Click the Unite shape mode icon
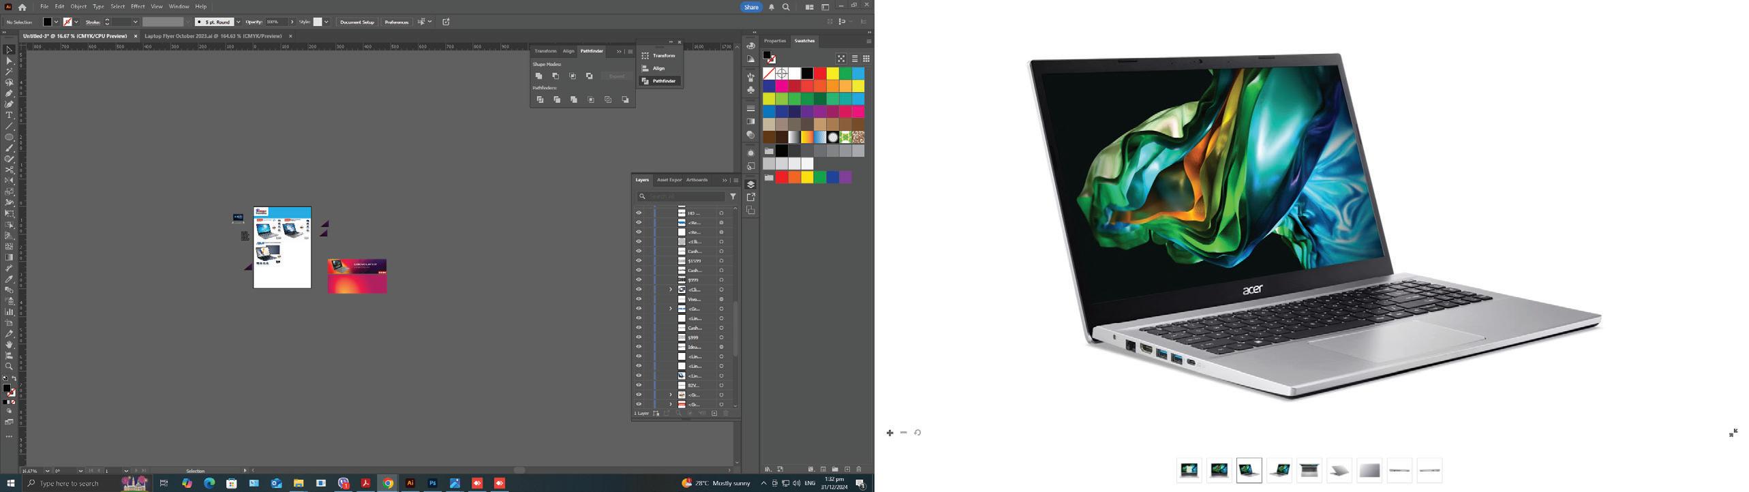The image size is (1749, 492). [x=539, y=76]
